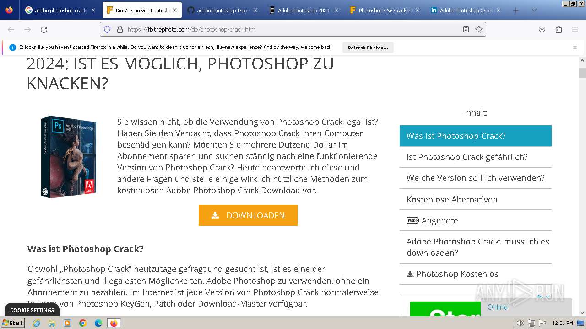Open the Windows Start menu

click(x=12, y=323)
